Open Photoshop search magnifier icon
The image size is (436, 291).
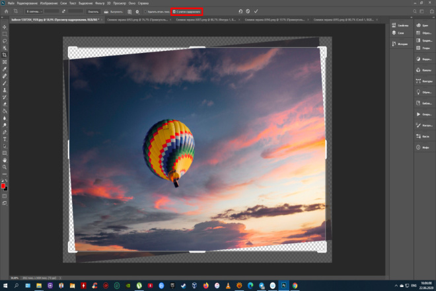pyautogui.click(x=415, y=11)
